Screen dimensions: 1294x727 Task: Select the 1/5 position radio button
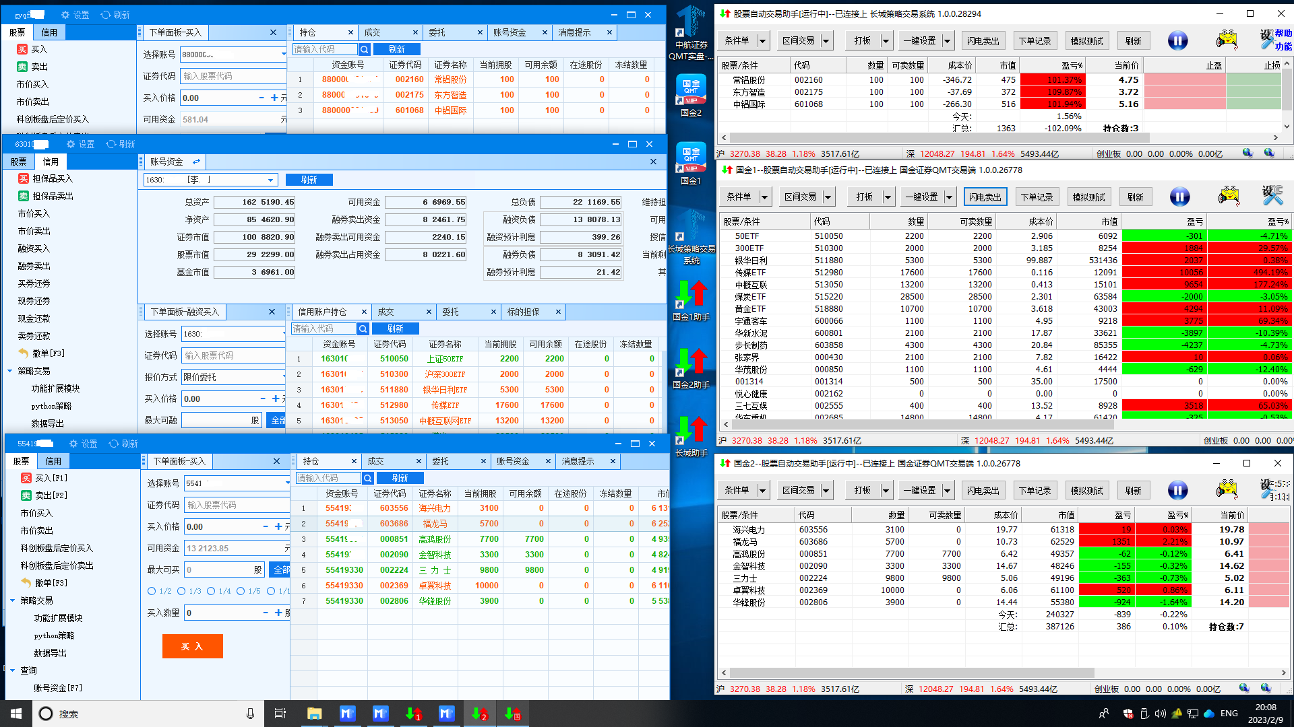tap(241, 591)
